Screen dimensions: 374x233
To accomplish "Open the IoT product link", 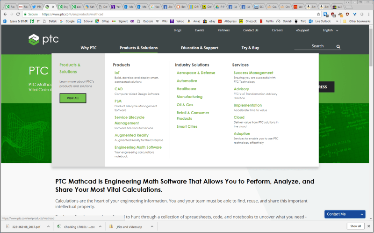I will pos(117,73).
